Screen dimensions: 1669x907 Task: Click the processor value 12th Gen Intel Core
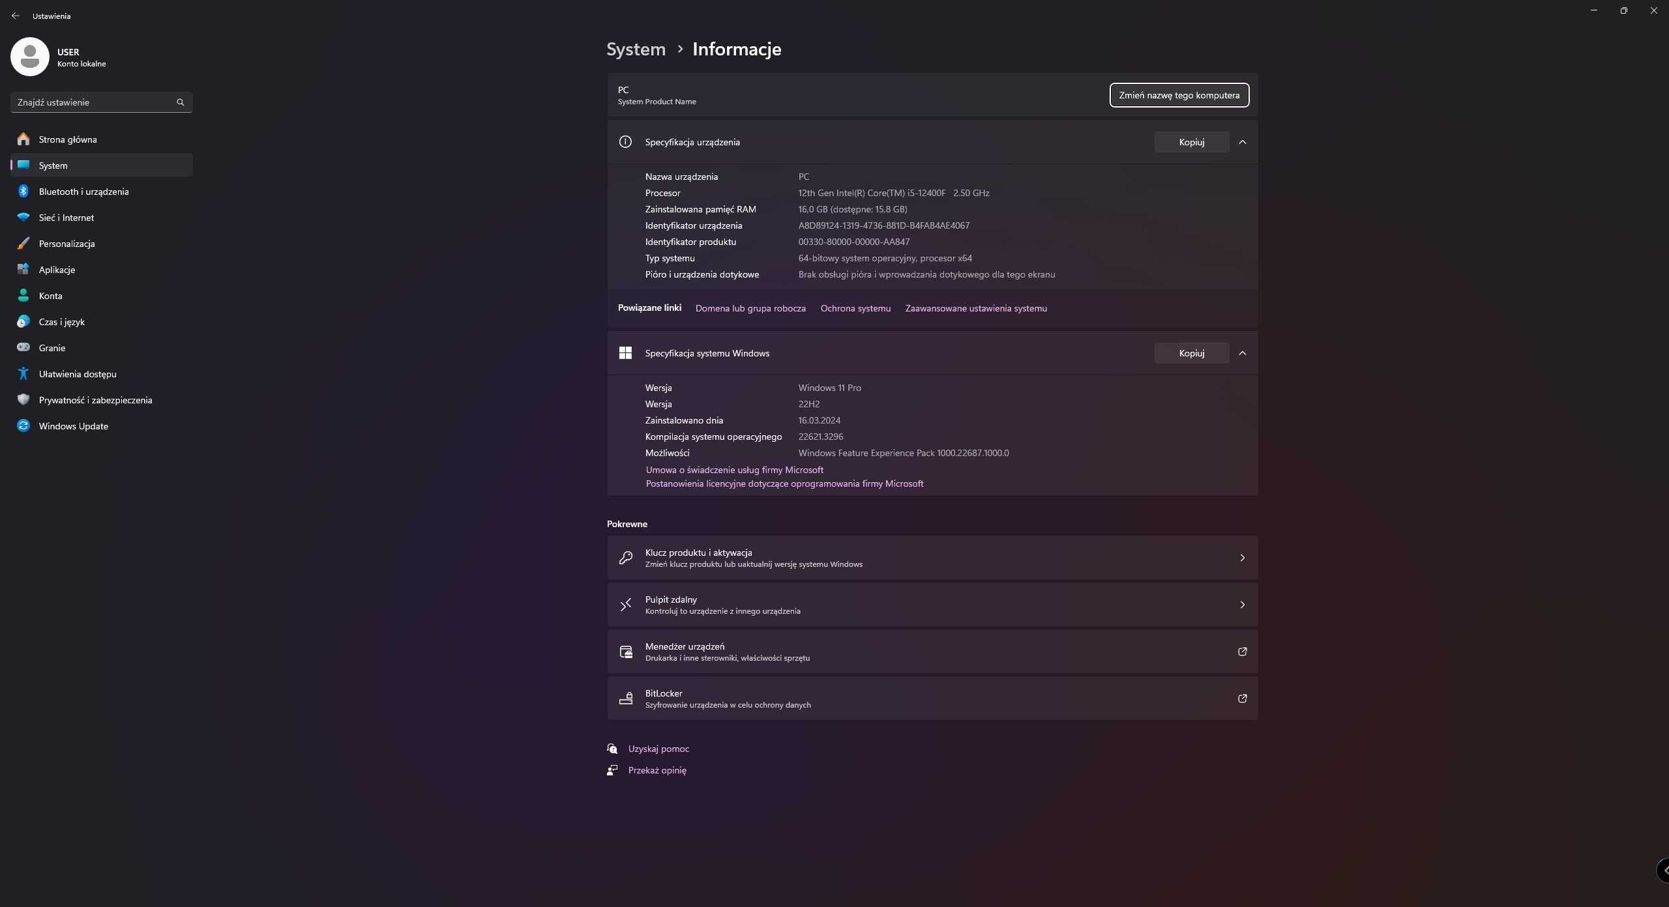[894, 193]
